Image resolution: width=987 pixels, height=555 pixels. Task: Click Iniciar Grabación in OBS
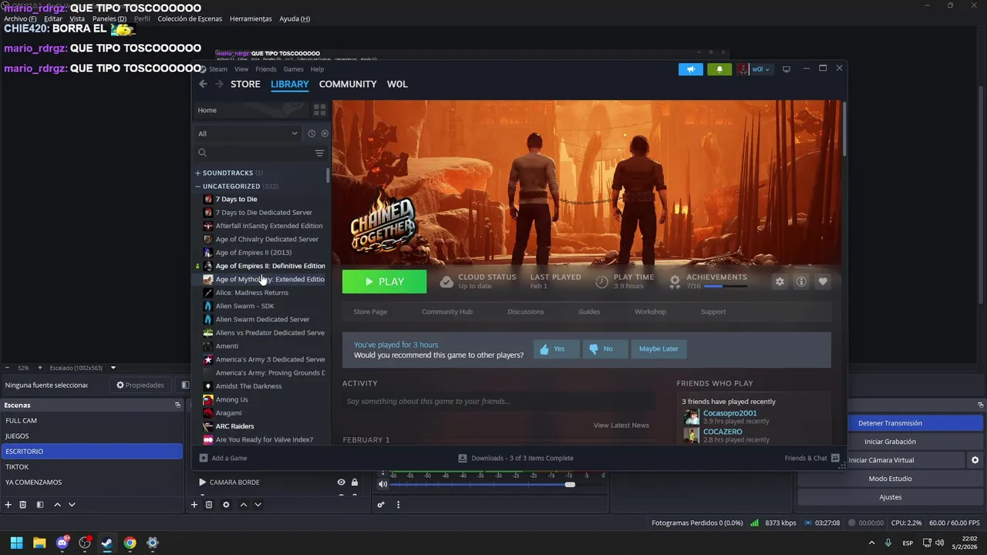(890, 442)
